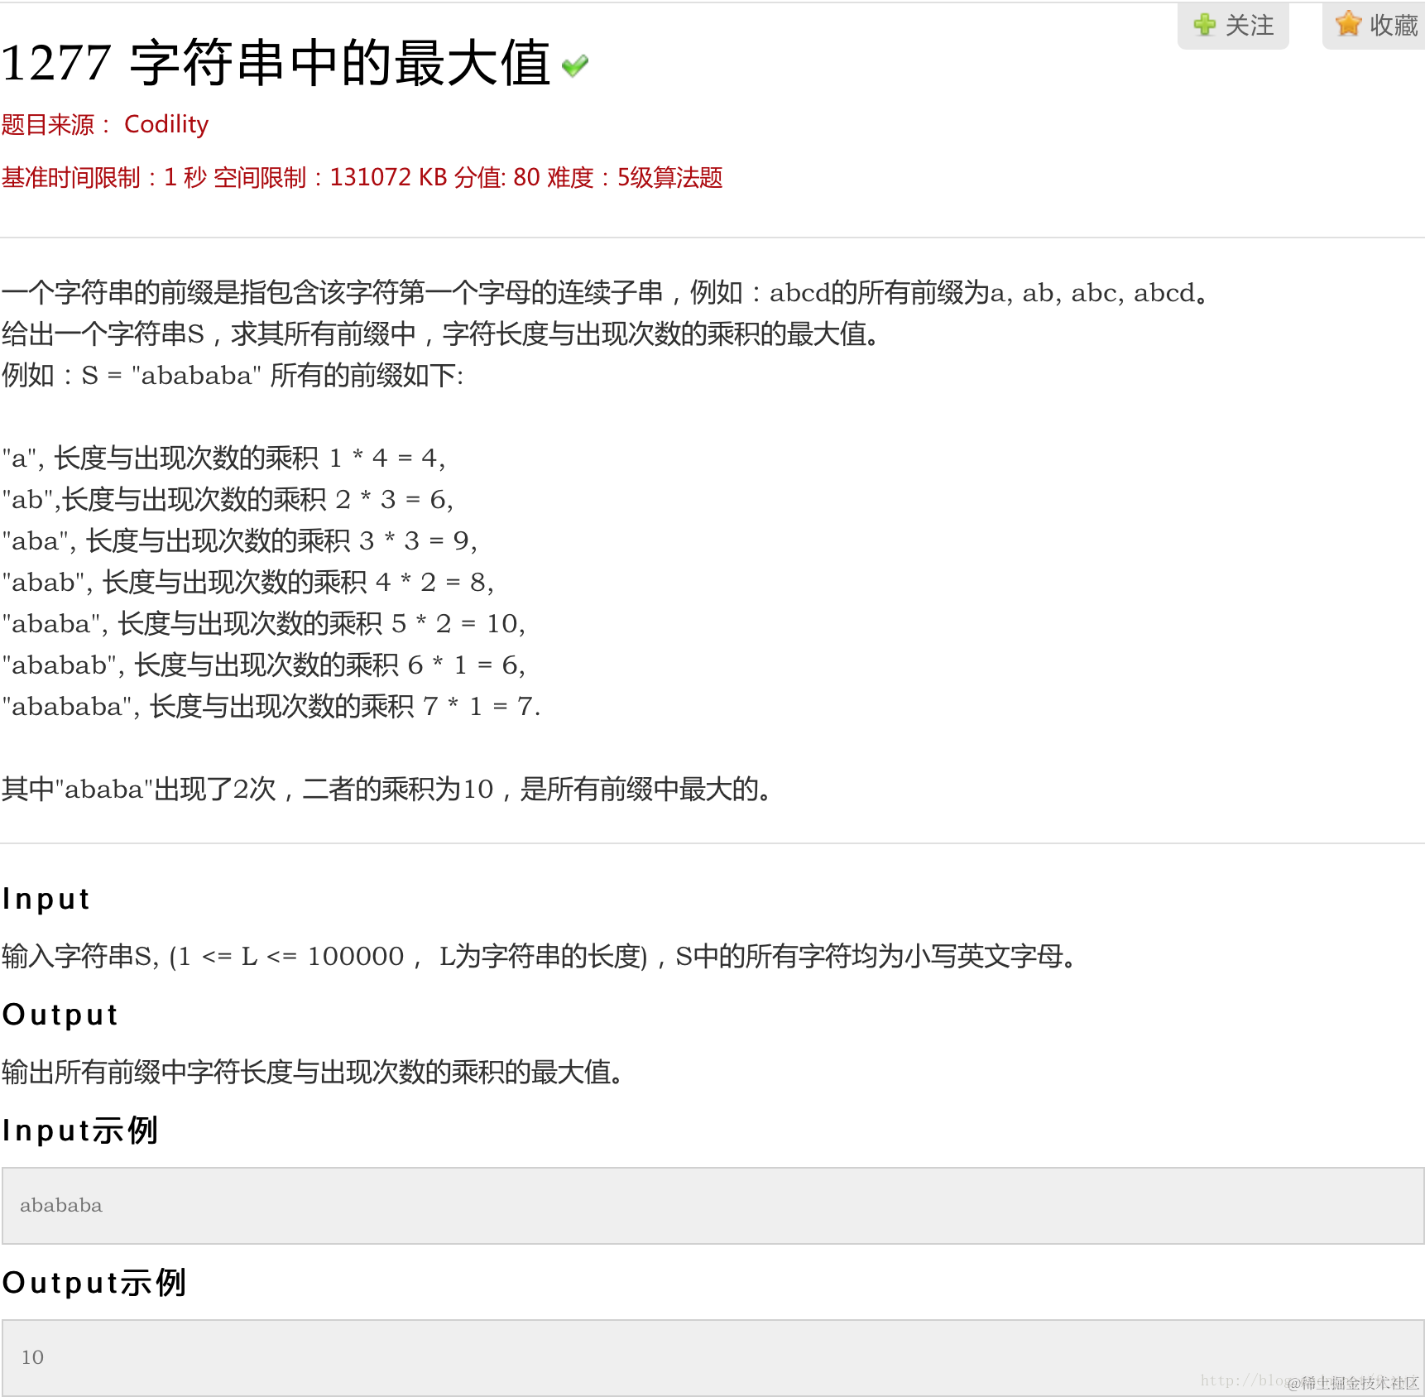Click the input constraint line 1 <= L <= 100000
Viewport: 1425px width, 1397px height.
point(541,956)
